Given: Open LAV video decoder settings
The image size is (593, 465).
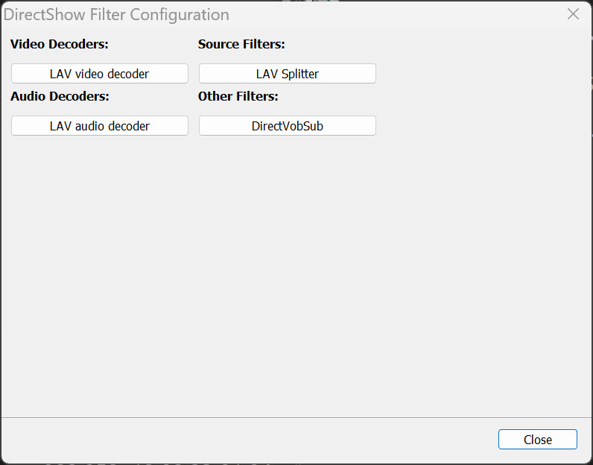Looking at the screenshot, I should (100, 73).
